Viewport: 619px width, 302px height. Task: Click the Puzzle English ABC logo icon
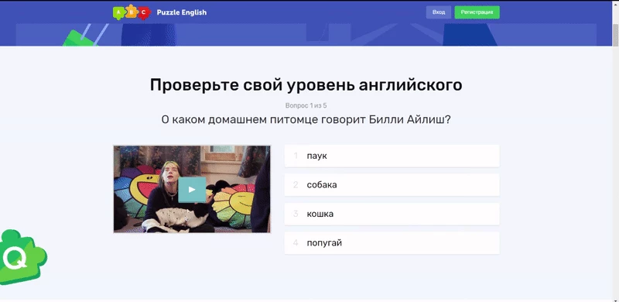132,12
